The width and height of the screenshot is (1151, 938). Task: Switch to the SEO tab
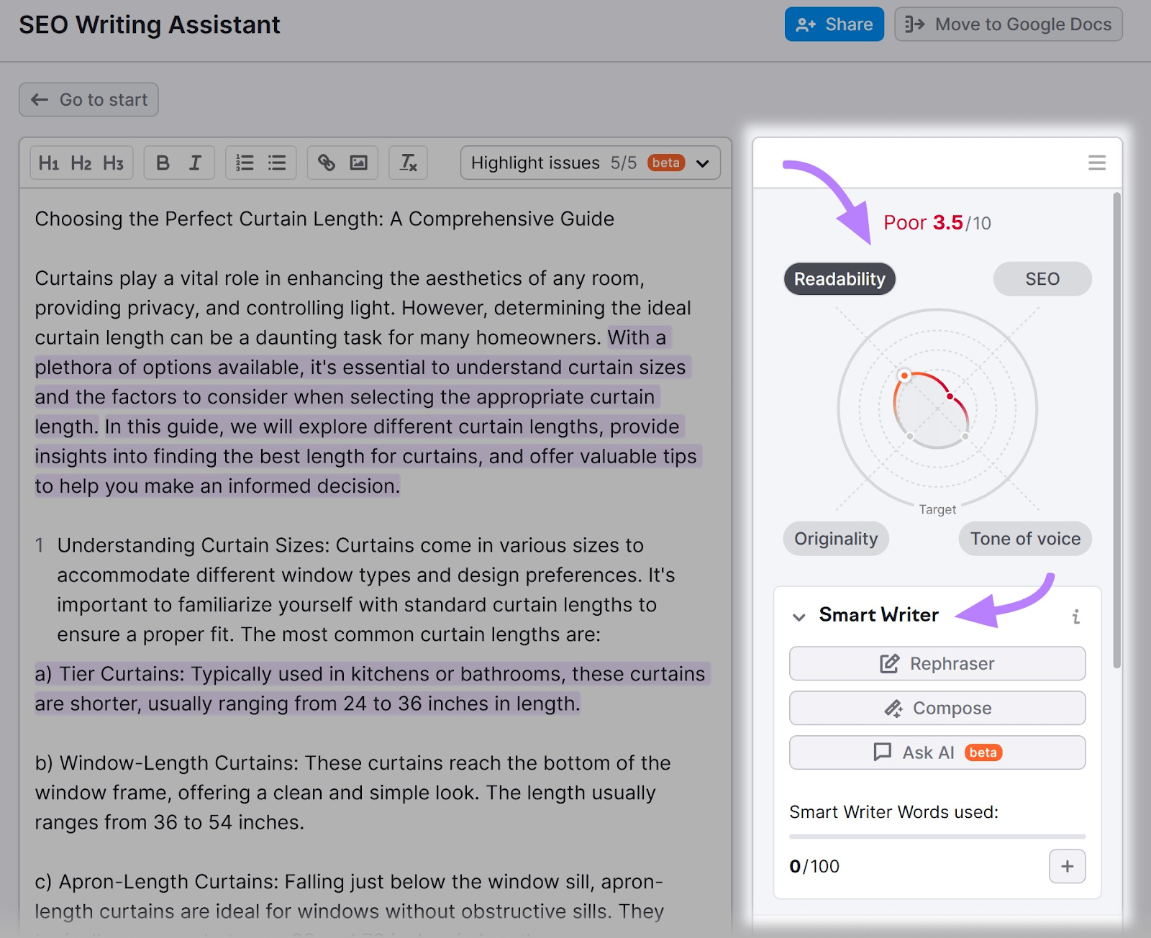pyautogui.click(x=1042, y=279)
